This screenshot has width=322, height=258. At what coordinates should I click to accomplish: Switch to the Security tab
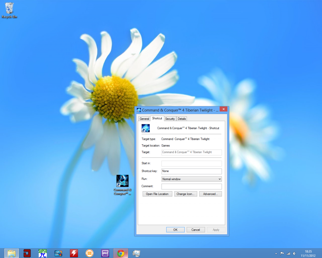(x=170, y=119)
